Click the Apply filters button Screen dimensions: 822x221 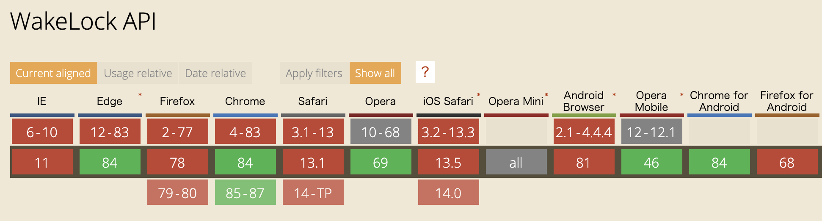click(314, 73)
